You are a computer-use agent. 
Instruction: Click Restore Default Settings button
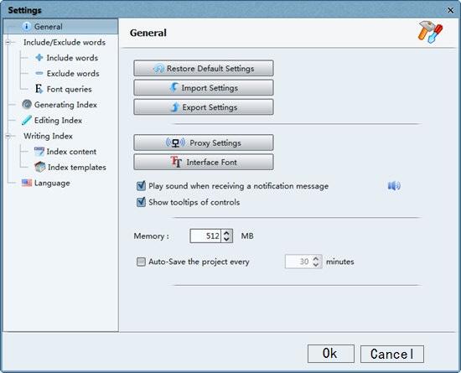pos(204,69)
